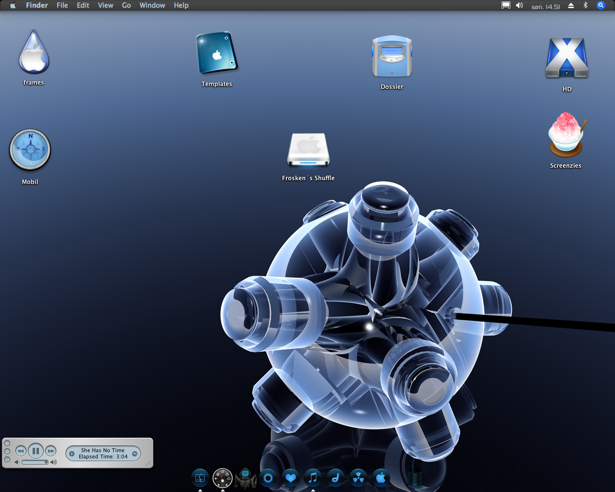Image resolution: width=615 pixels, height=492 pixels.
Task: Click the volume icon in menu bar
Action: (x=519, y=5)
